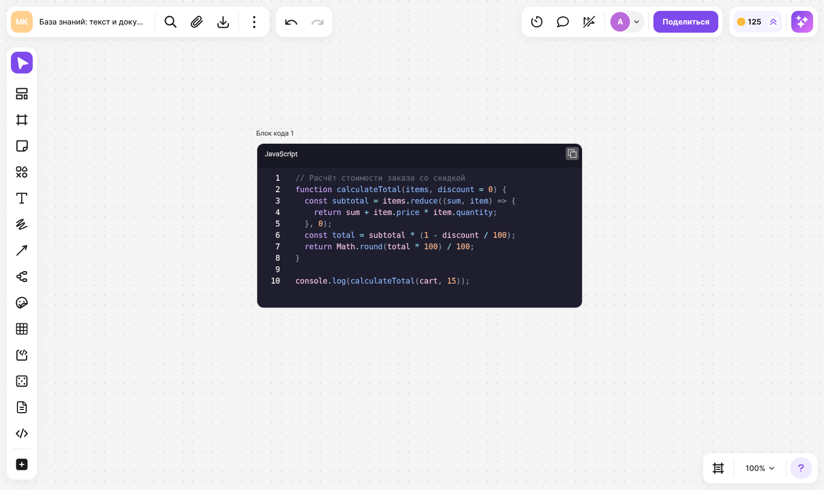824x490 pixels.
Task: Undo the last action
Action: pos(291,22)
